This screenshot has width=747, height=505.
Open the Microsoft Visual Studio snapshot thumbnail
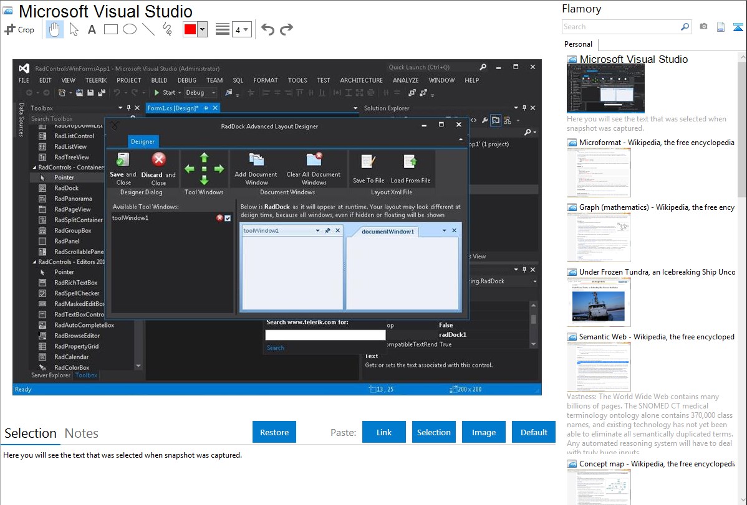(605, 88)
